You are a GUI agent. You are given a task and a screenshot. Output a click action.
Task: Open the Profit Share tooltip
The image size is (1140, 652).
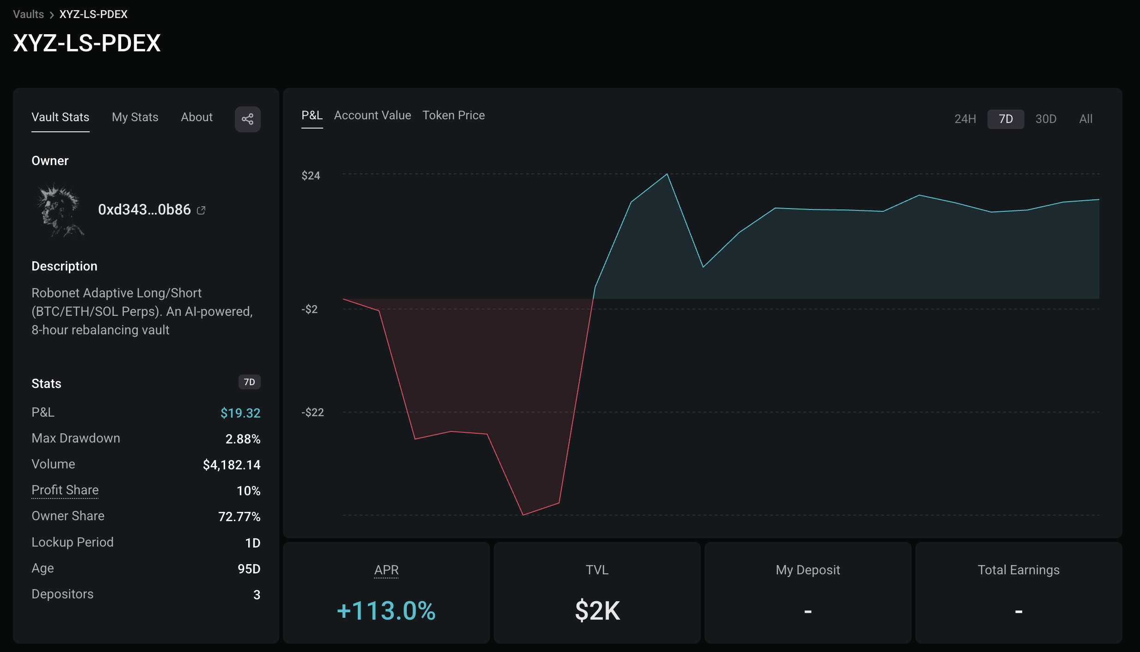(65, 490)
